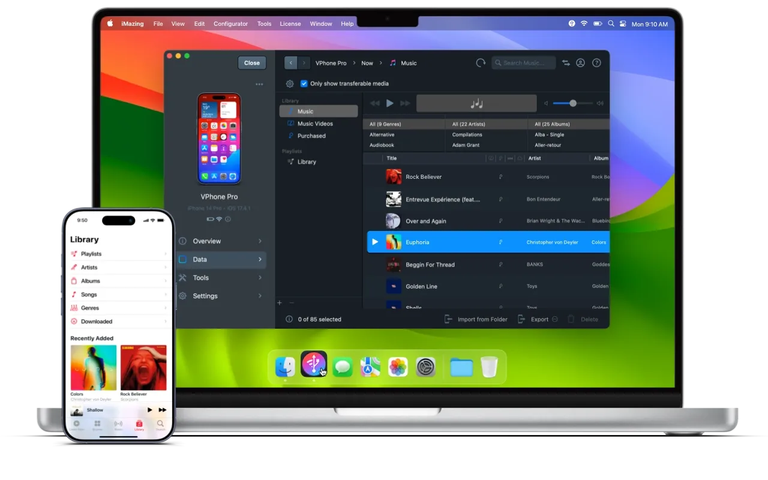Select the Rock Believer song row
The image size is (768, 480).
[488, 177]
